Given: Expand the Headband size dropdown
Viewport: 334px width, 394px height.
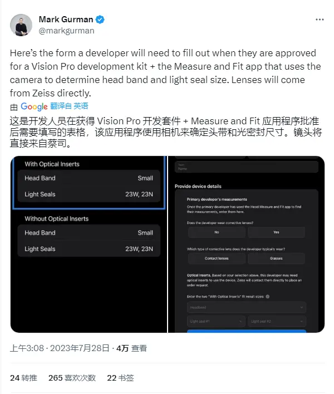Looking at the screenshot, I should [247, 307].
